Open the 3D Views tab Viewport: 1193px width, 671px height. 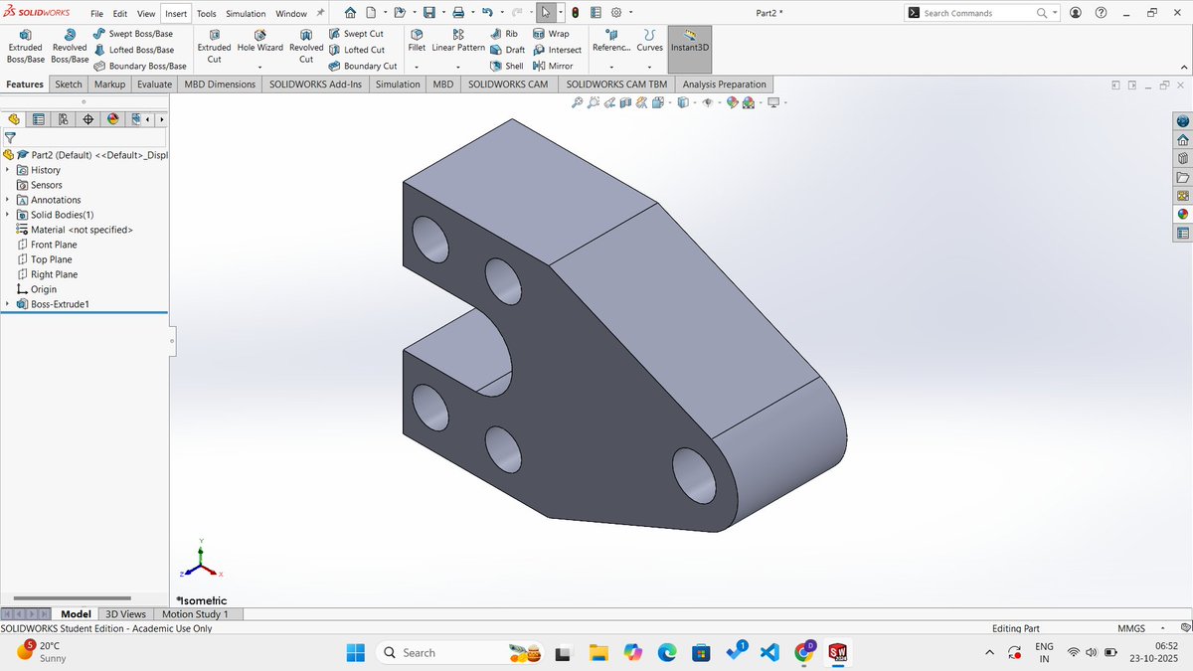[x=126, y=614]
